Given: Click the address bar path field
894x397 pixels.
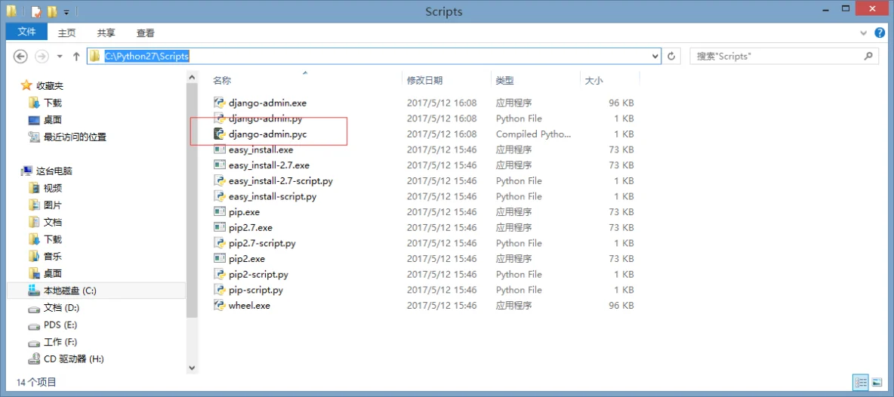Looking at the screenshot, I should [x=374, y=56].
